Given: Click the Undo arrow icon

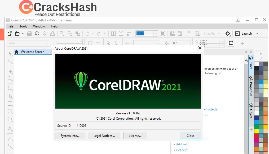Looking at the screenshot, I should click(x=87, y=34).
